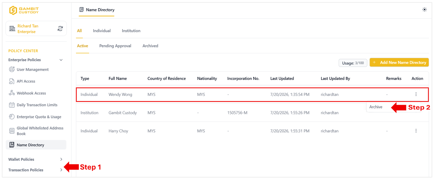The height and width of the screenshot is (178, 433).
Task: Click the API Access icon
Action: click(12, 81)
